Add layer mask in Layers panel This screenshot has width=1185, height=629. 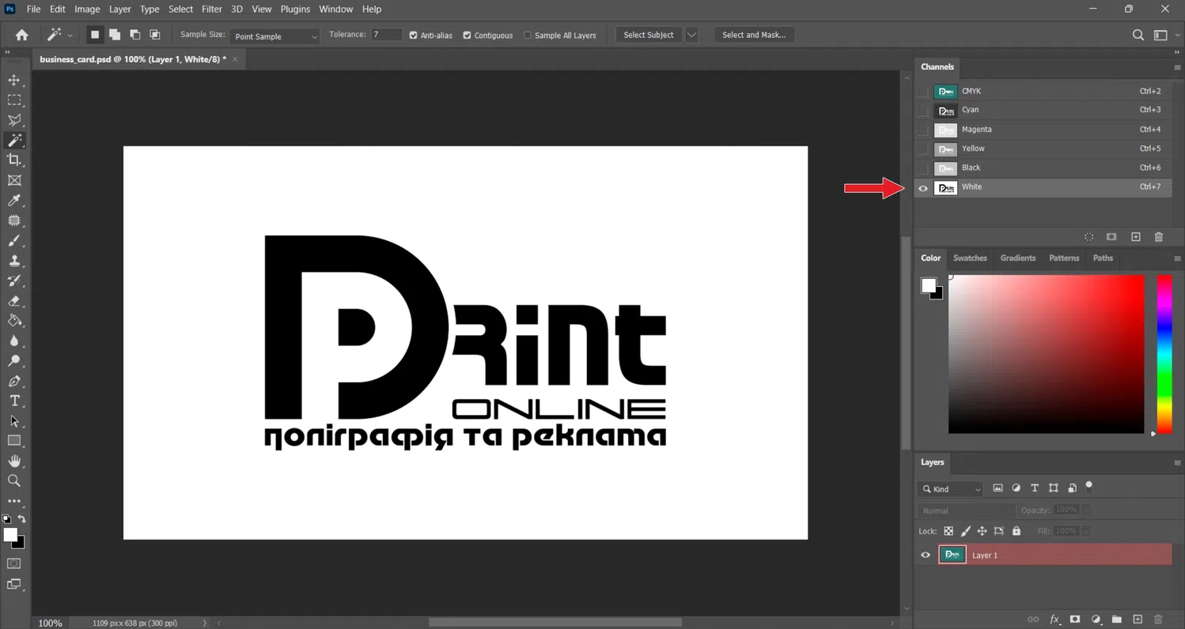(1075, 620)
